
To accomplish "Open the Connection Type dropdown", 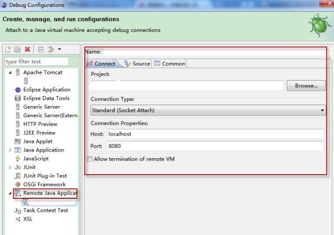I will [322, 111].
